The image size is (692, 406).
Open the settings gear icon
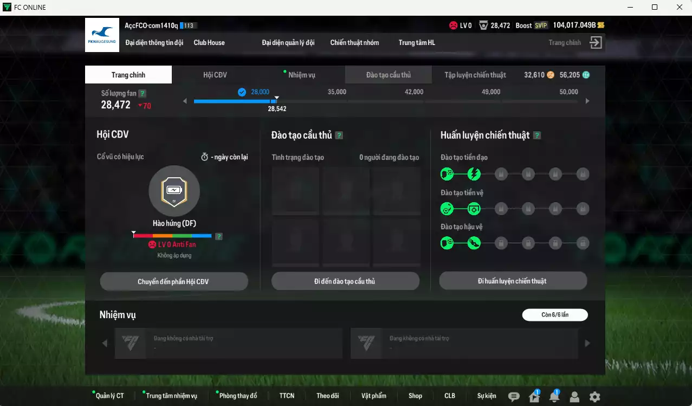pos(594,397)
